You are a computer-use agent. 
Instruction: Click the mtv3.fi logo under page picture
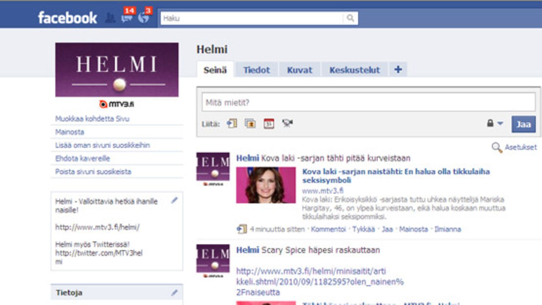click(x=117, y=104)
